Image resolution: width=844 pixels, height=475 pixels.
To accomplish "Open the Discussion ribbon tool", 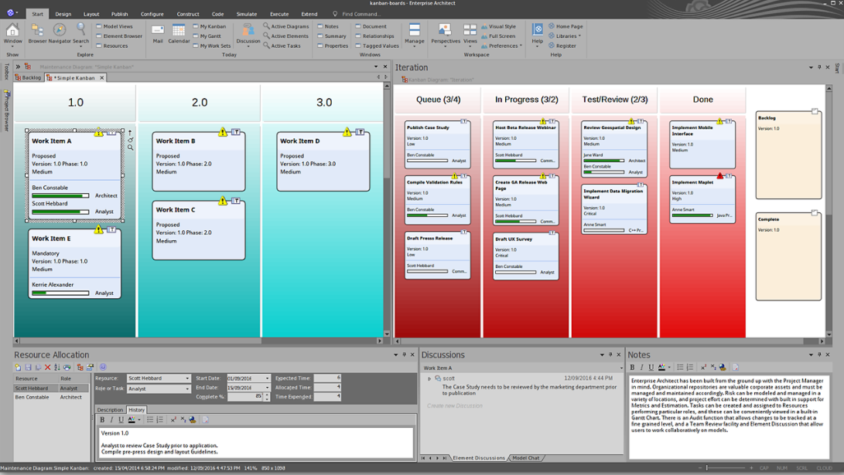I will 248,35.
